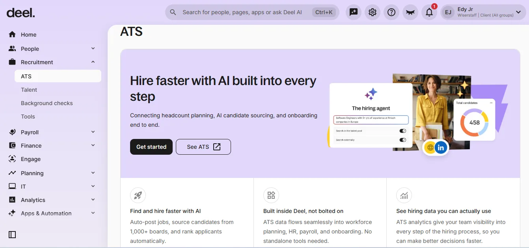This screenshot has width=529, height=248.
Task: Open settings gear icon
Action: point(373,12)
